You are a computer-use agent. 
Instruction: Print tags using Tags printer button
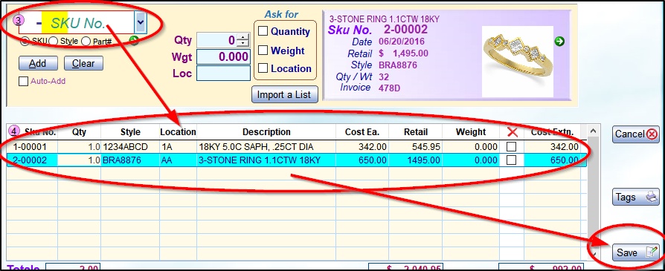click(x=636, y=197)
